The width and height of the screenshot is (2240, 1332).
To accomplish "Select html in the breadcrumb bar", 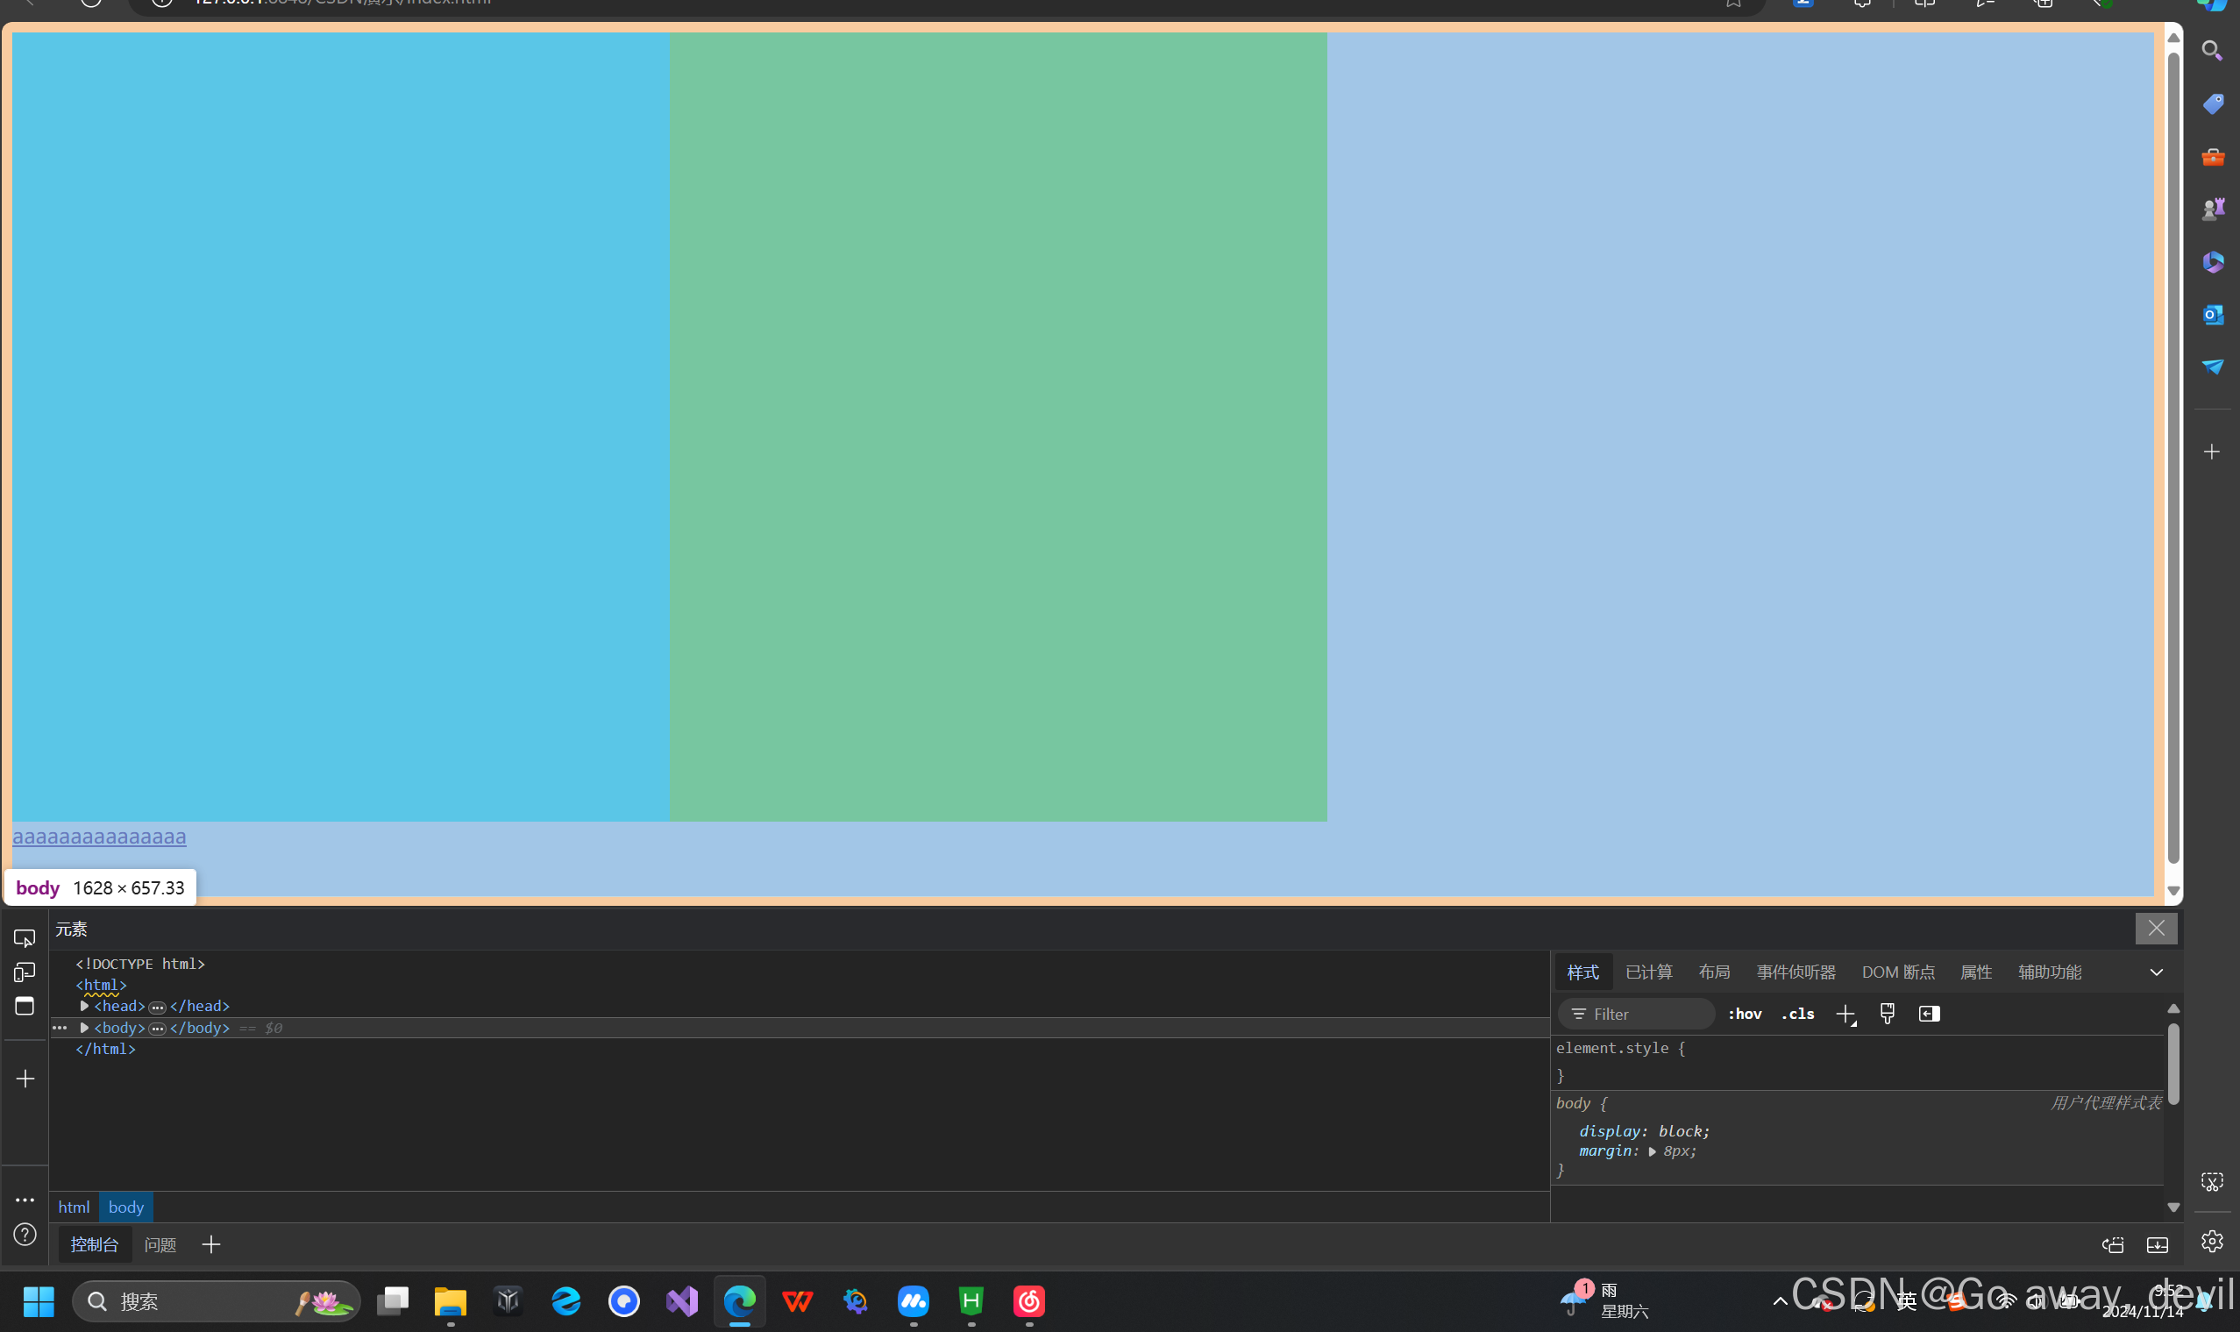I will (74, 1207).
